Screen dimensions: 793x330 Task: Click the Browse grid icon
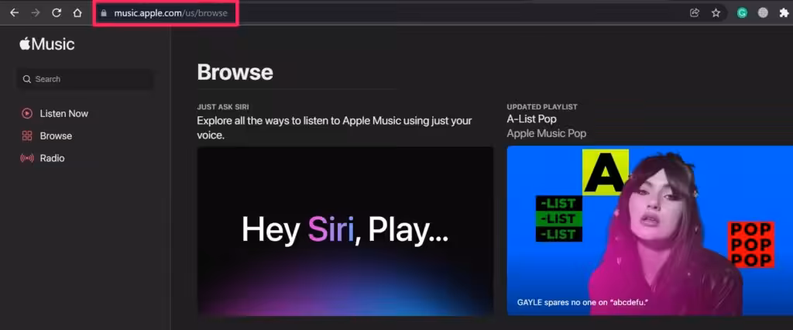pyautogui.click(x=27, y=136)
